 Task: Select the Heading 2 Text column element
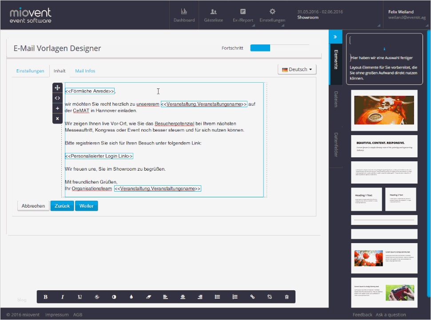pyautogui.click(x=401, y=199)
